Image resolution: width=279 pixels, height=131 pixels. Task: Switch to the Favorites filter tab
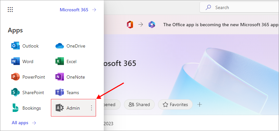click(175, 104)
